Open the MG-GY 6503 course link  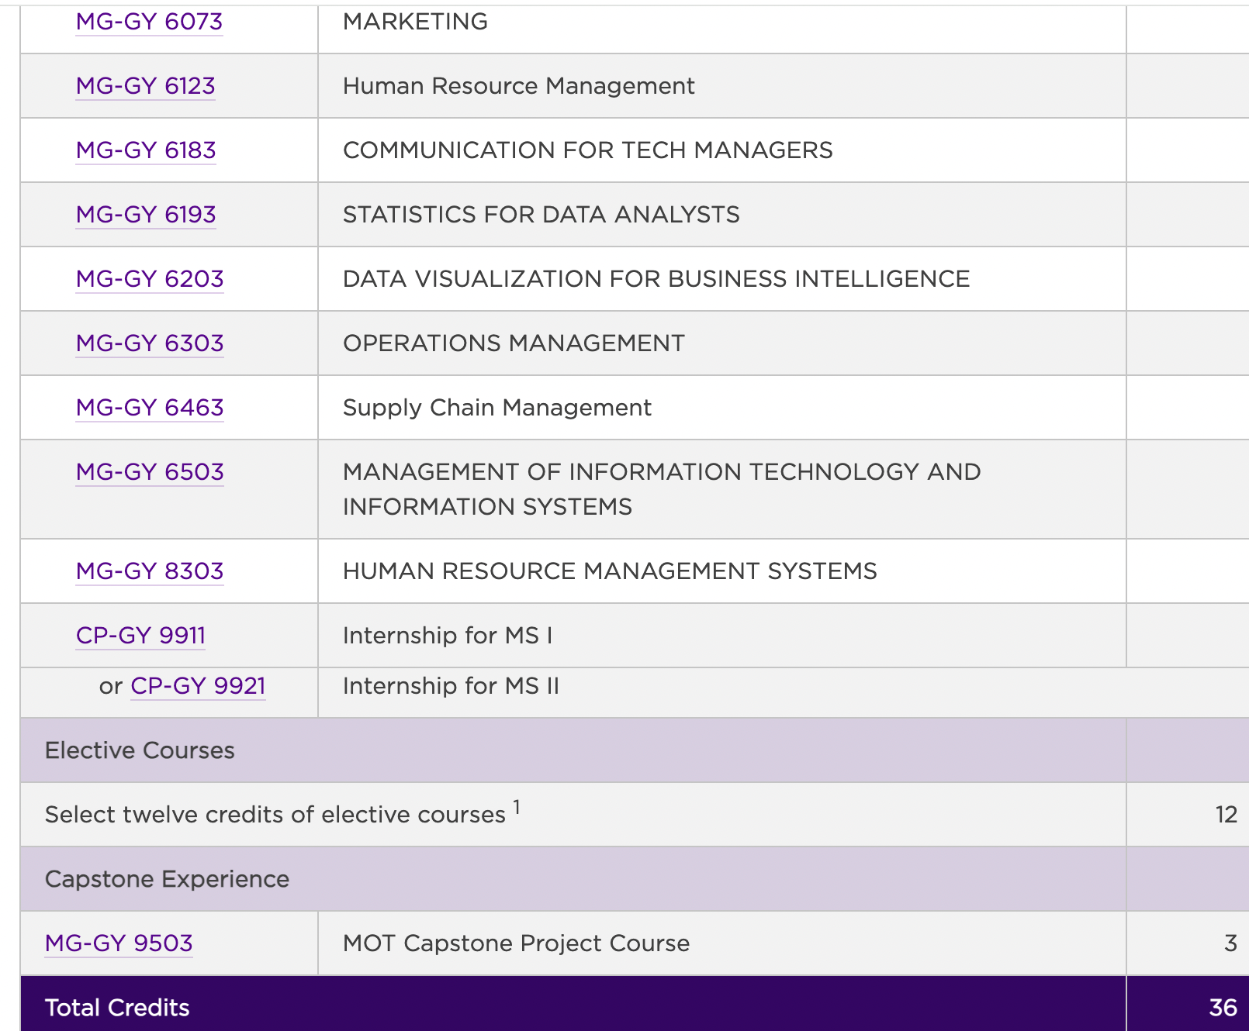coord(150,472)
